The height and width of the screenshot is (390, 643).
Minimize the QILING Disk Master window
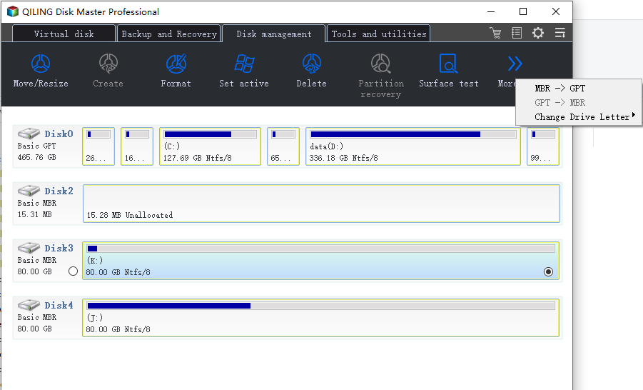pos(491,11)
